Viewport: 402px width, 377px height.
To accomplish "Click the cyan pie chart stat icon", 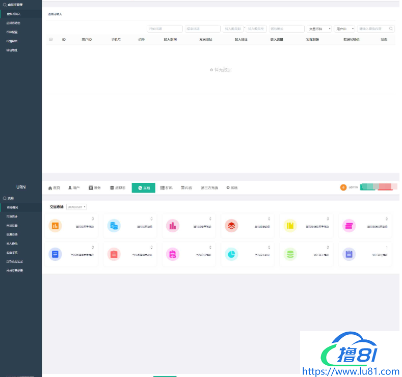I will [231, 254].
